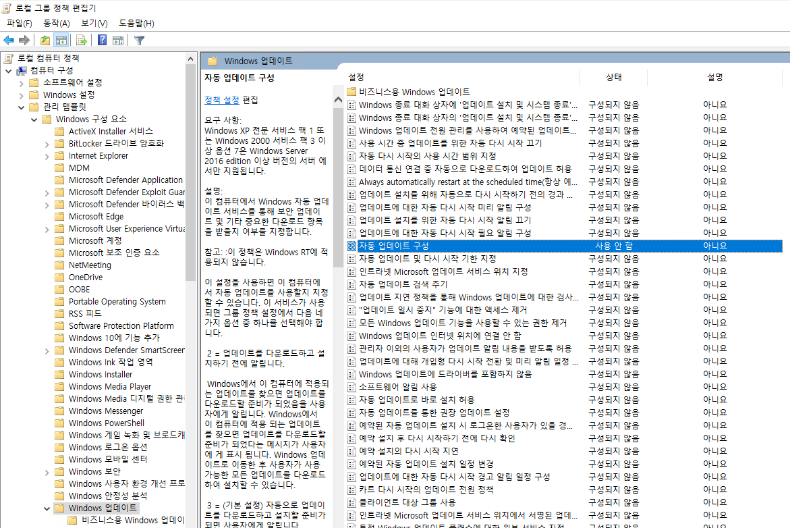Click the Export List toolbar icon

(81, 41)
